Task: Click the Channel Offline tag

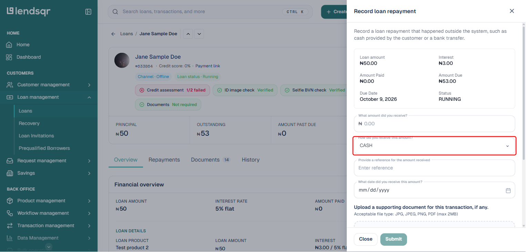Action: point(153,77)
